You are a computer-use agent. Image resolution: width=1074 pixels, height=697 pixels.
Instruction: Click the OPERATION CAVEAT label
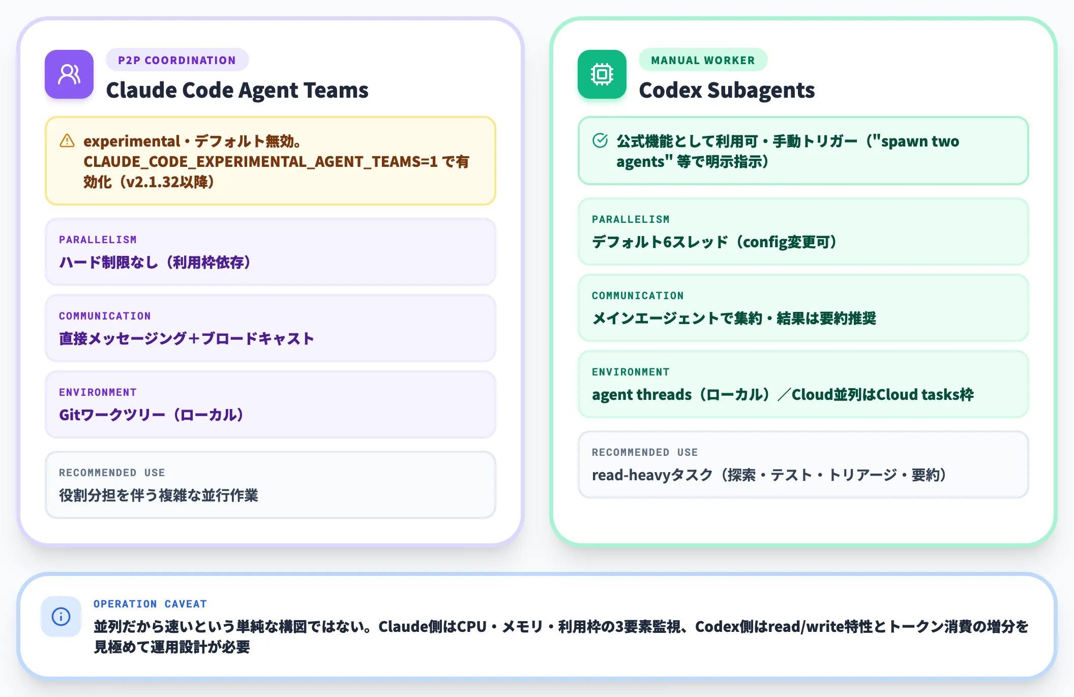[150, 604]
